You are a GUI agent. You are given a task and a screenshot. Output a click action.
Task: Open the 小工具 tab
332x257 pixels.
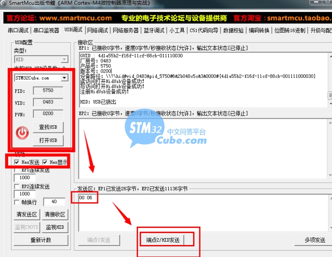pos(177,30)
